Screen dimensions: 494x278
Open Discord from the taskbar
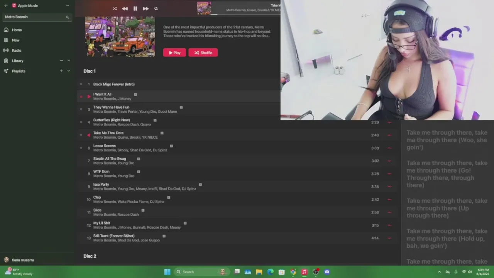coord(327,272)
